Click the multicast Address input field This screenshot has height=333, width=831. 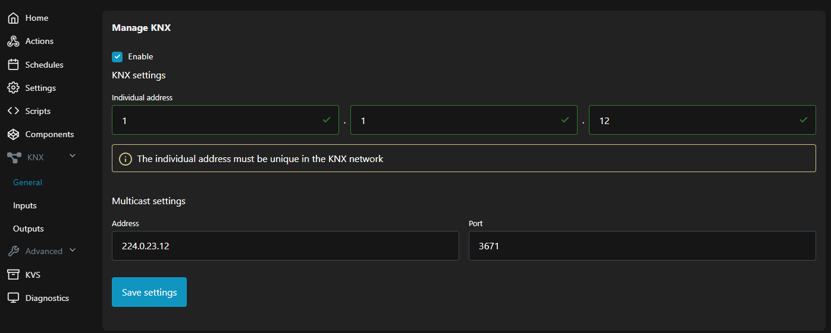[x=285, y=246]
